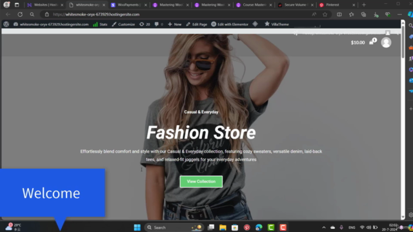The height and width of the screenshot is (232, 413).
Task: Open Microsoft Store from the taskbar
Action: (x=235, y=227)
